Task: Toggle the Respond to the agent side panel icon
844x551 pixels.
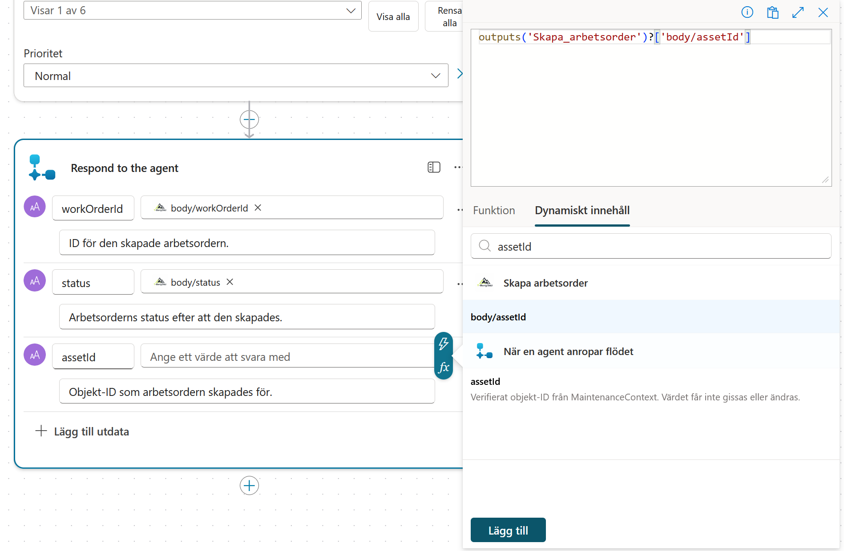Action: point(434,167)
